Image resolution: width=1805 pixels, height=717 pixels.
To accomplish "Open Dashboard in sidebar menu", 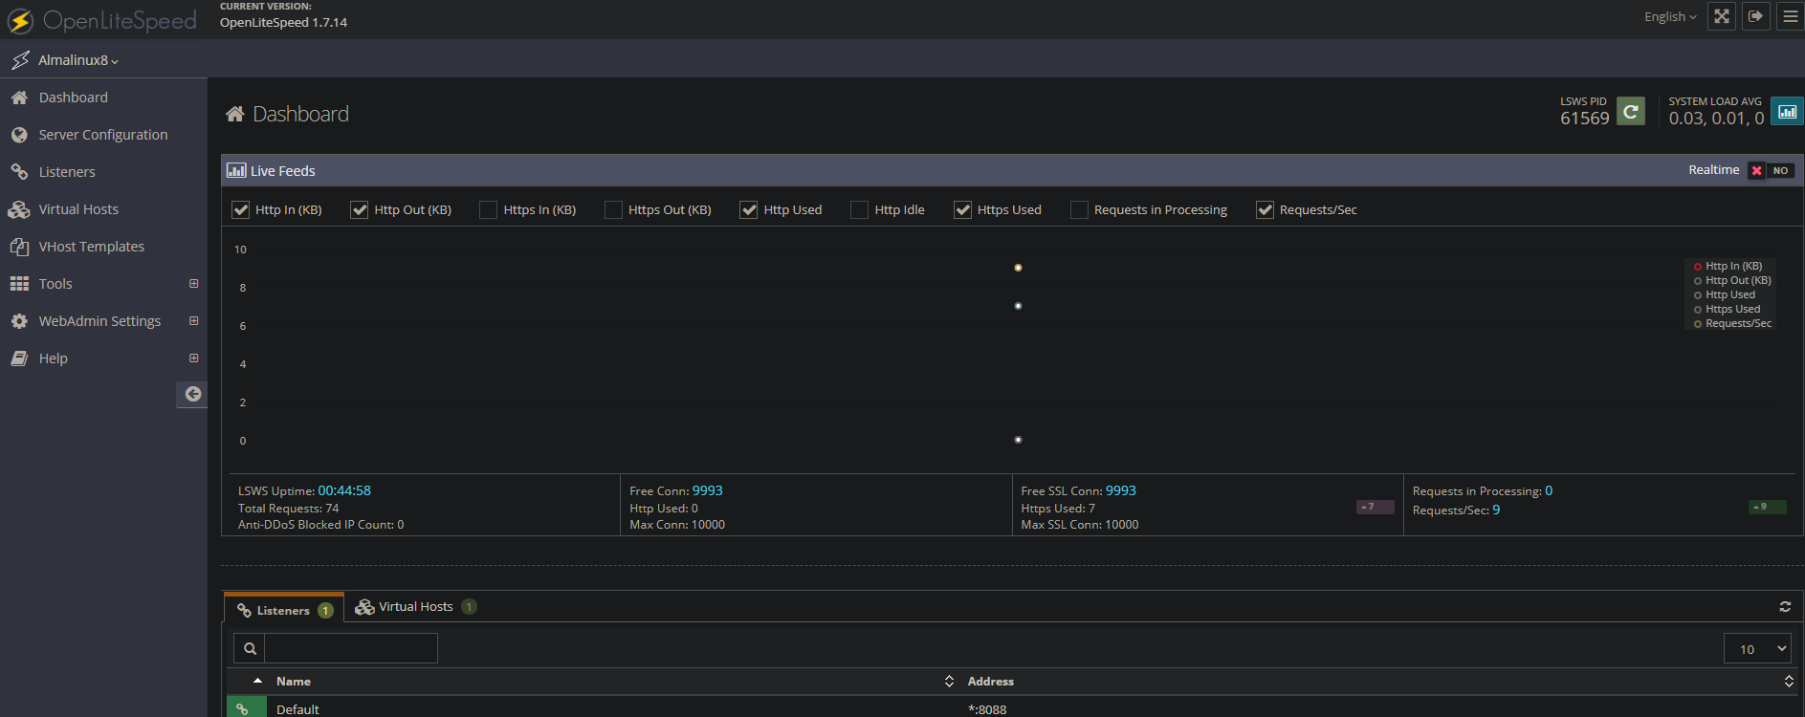I will (74, 98).
